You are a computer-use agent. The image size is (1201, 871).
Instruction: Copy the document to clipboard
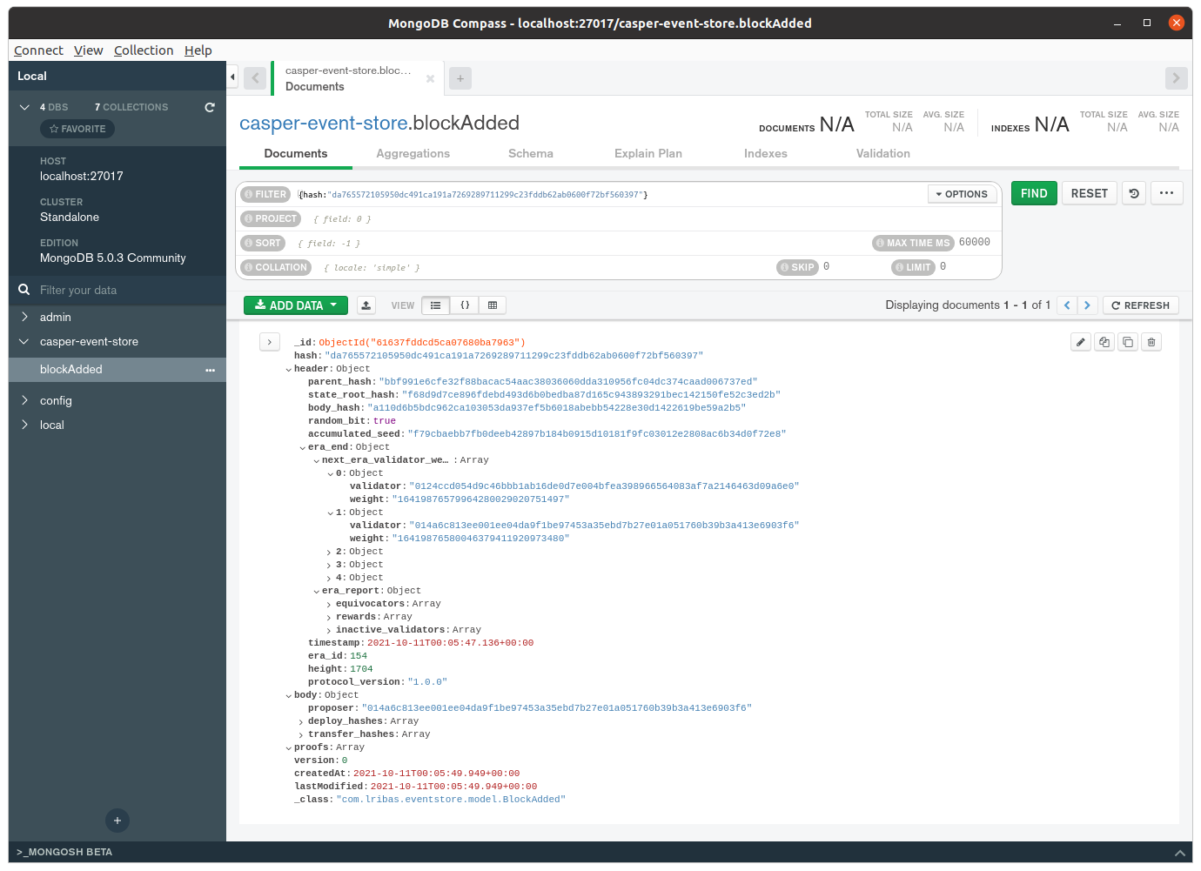[x=1104, y=342]
